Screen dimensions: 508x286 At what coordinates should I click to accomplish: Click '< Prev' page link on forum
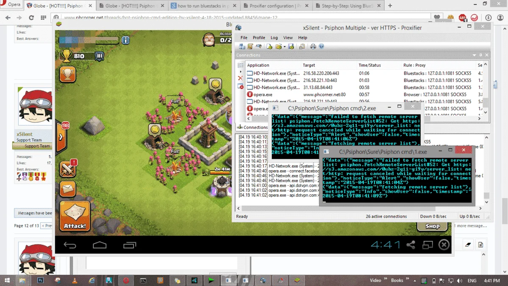click(47, 225)
